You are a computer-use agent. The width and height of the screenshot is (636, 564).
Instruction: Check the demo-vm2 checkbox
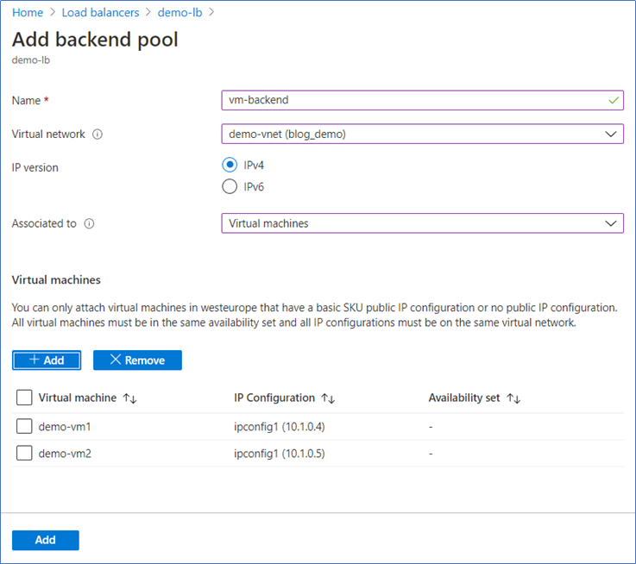point(25,454)
